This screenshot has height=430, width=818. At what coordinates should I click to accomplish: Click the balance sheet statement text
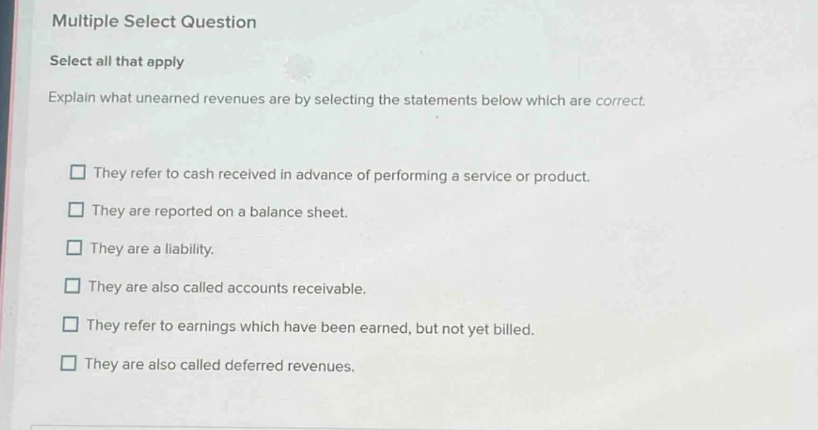tap(220, 211)
